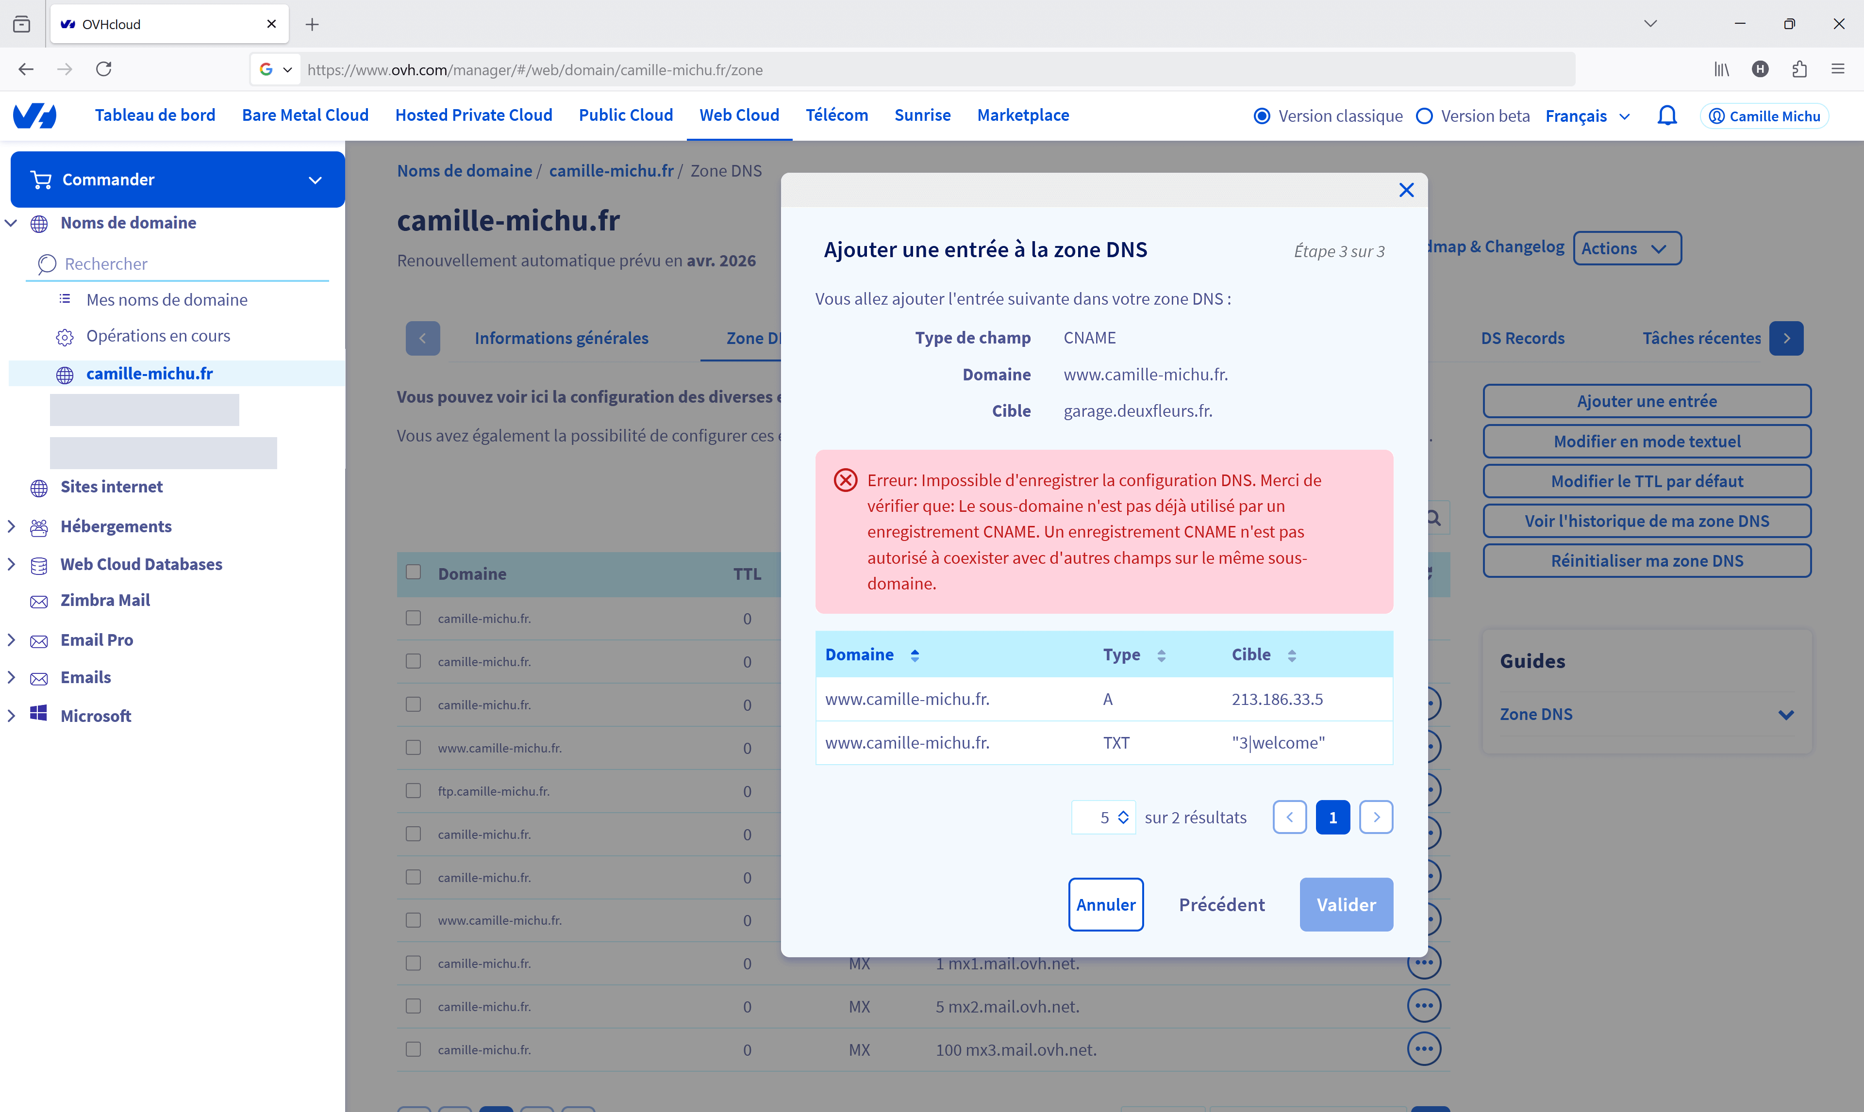Image resolution: width=1864 pixels, height=1112 pixels.
Task: Expand the Commander dropdown
Action: pos(316,180)
